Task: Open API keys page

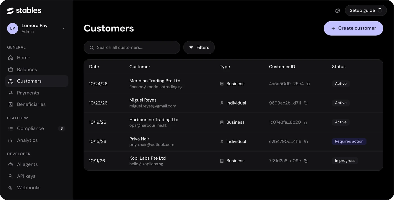Action: click(x=37, y=176)
